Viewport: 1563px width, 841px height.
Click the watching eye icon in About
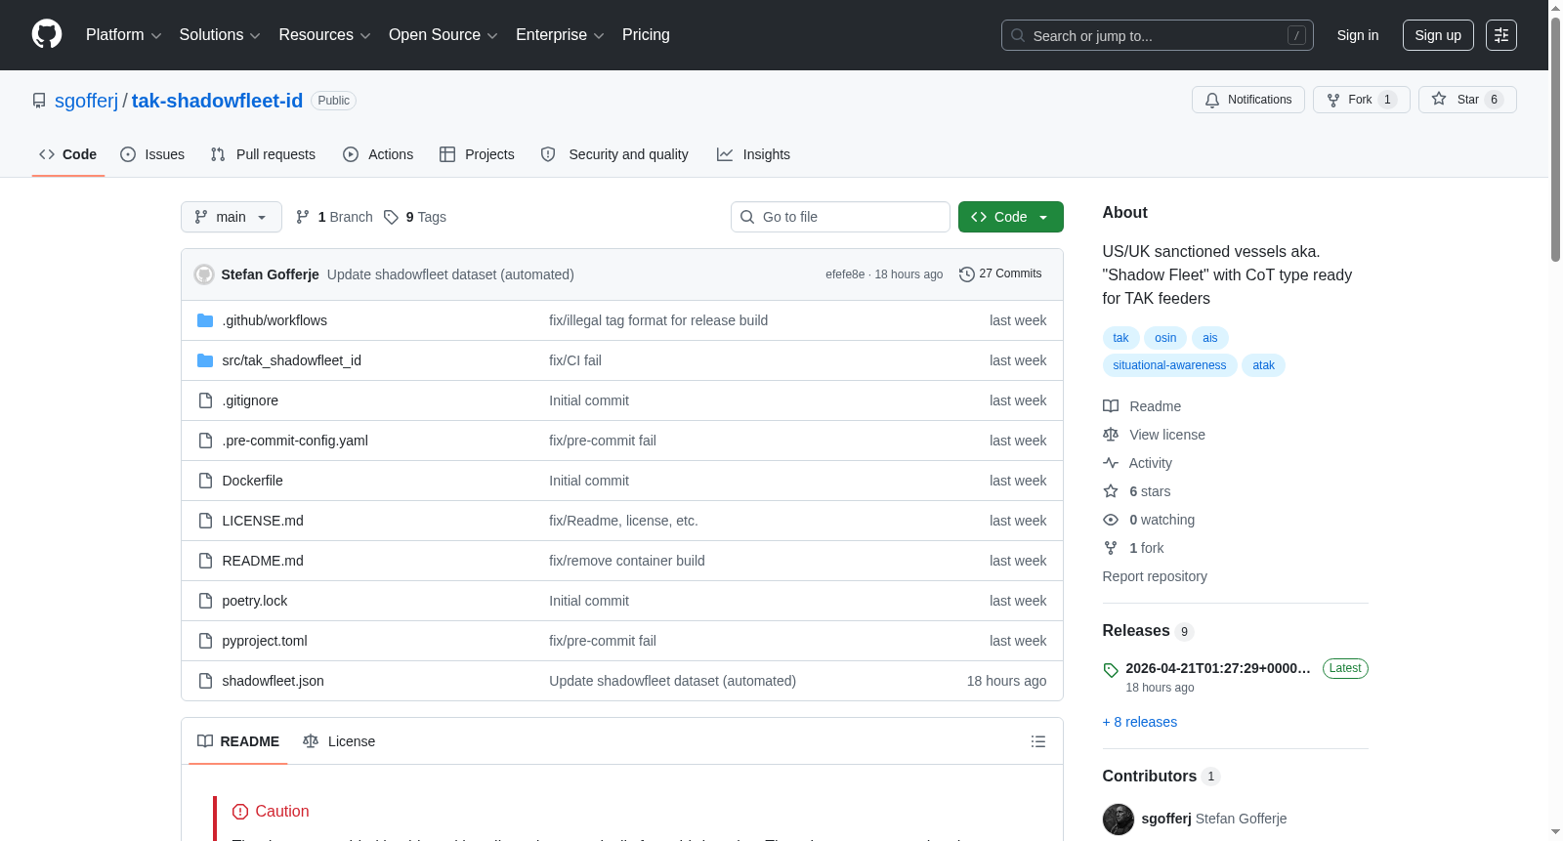(x=1111, y=520)
